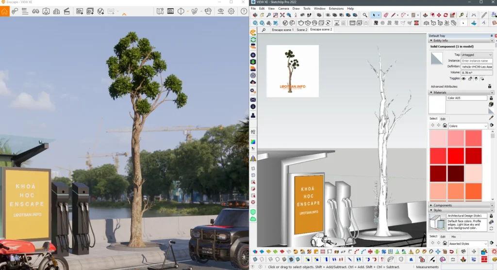The height and width of the screenshot is (270, 497).
Task: Open the footprints walk mode dropdown arrow
Action: pyautogui.click(x=201, y=12)
